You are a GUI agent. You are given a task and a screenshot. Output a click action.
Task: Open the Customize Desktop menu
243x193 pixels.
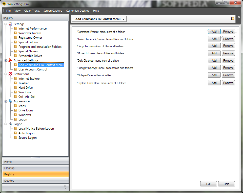[x=78, y=11]
